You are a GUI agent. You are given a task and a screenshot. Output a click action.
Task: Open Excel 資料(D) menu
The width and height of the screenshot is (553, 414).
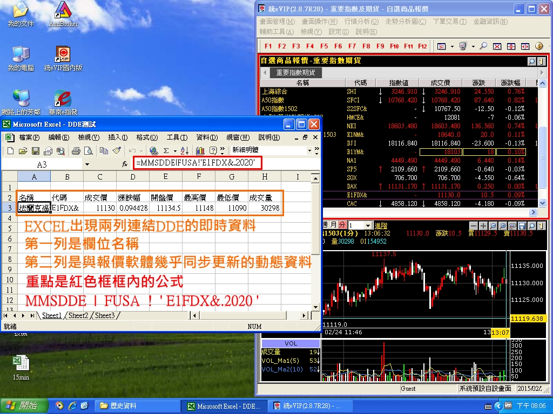pyautogui.click(x=207, y=137)
